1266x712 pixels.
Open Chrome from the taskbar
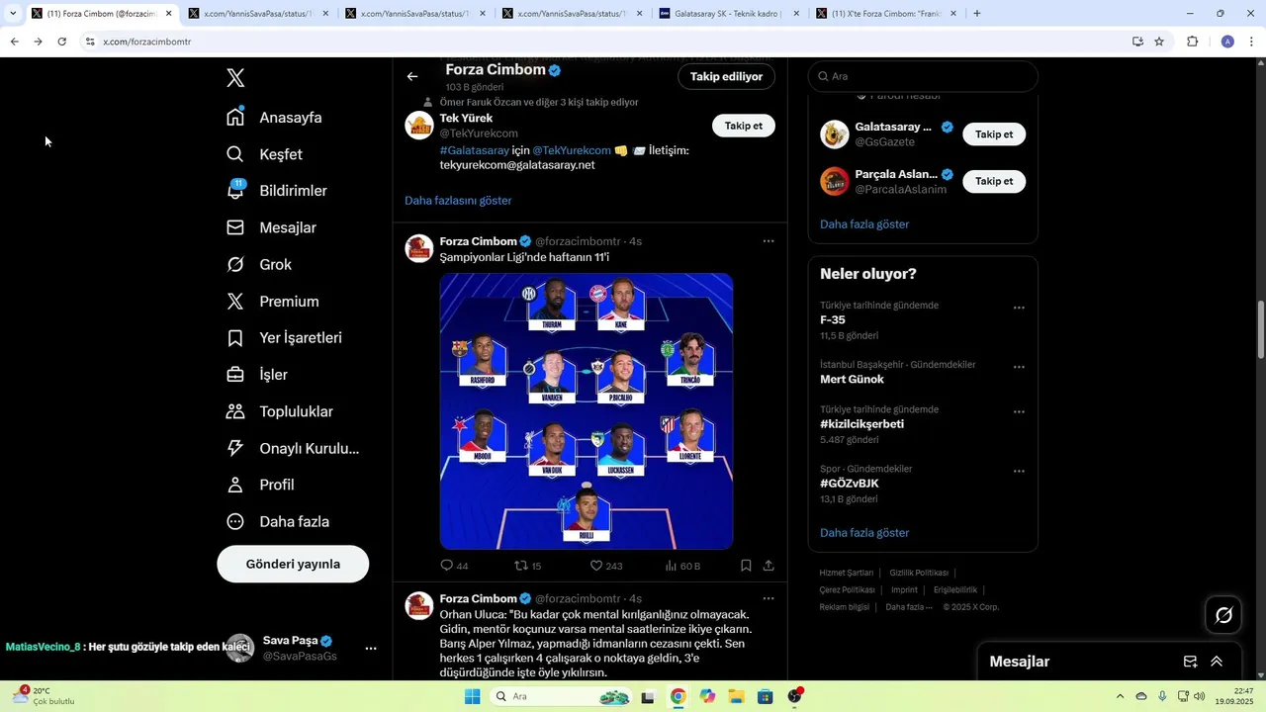[x=678, y=696]
